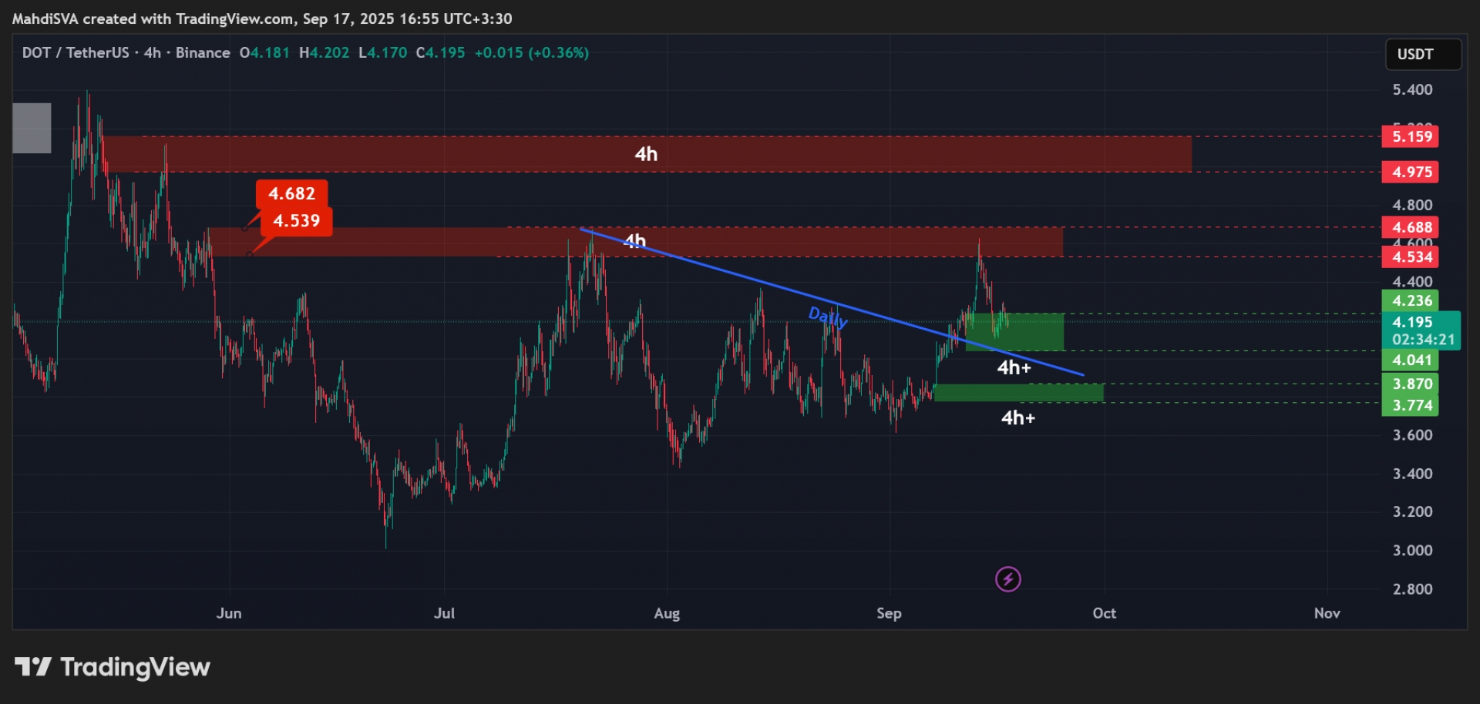Screen dimensions: 1480x704
Task: Click the Oct marker on time axis
Action: tap(1104, 613)
